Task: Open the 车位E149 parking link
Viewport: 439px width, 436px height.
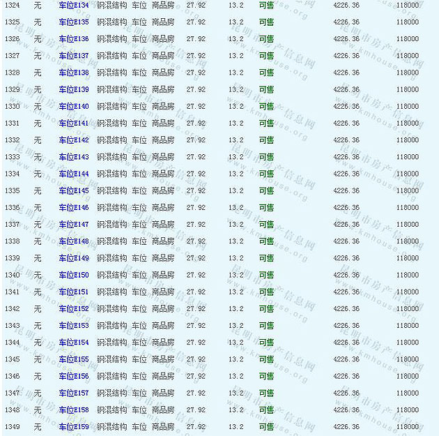Action: [73, 258]
